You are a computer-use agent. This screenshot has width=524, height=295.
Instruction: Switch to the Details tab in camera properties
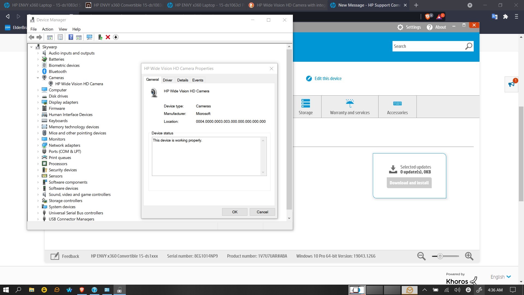[183, 80]
